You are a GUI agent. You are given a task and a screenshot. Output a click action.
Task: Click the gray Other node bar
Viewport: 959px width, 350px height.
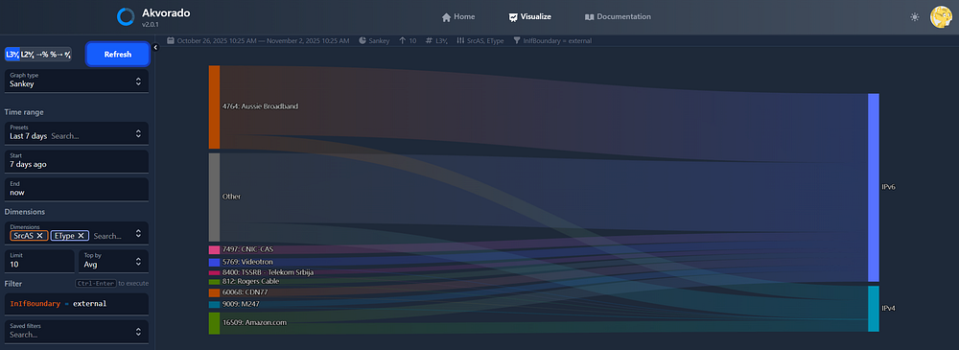click(214, 197)
